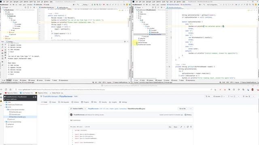Image resolution: width=259 pixels, height=145 pixels.
Task: Click Add Configuration button in right IDE toolbar
Action: pyautogui.click(x=212, y=4)
